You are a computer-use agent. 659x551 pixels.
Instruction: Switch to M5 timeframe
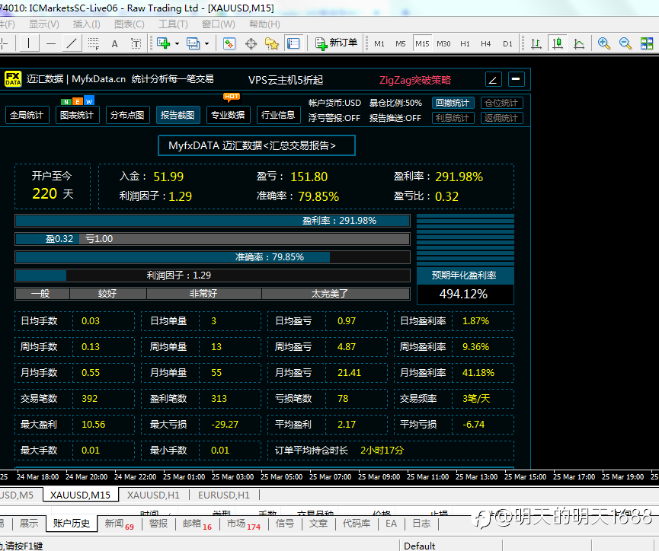[401, 43]
